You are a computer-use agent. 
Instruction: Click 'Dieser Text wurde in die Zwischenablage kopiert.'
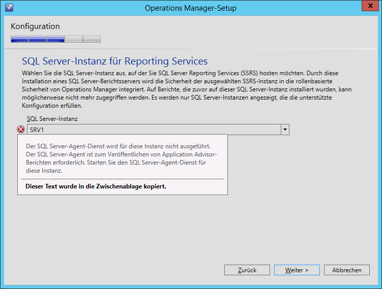96,186
